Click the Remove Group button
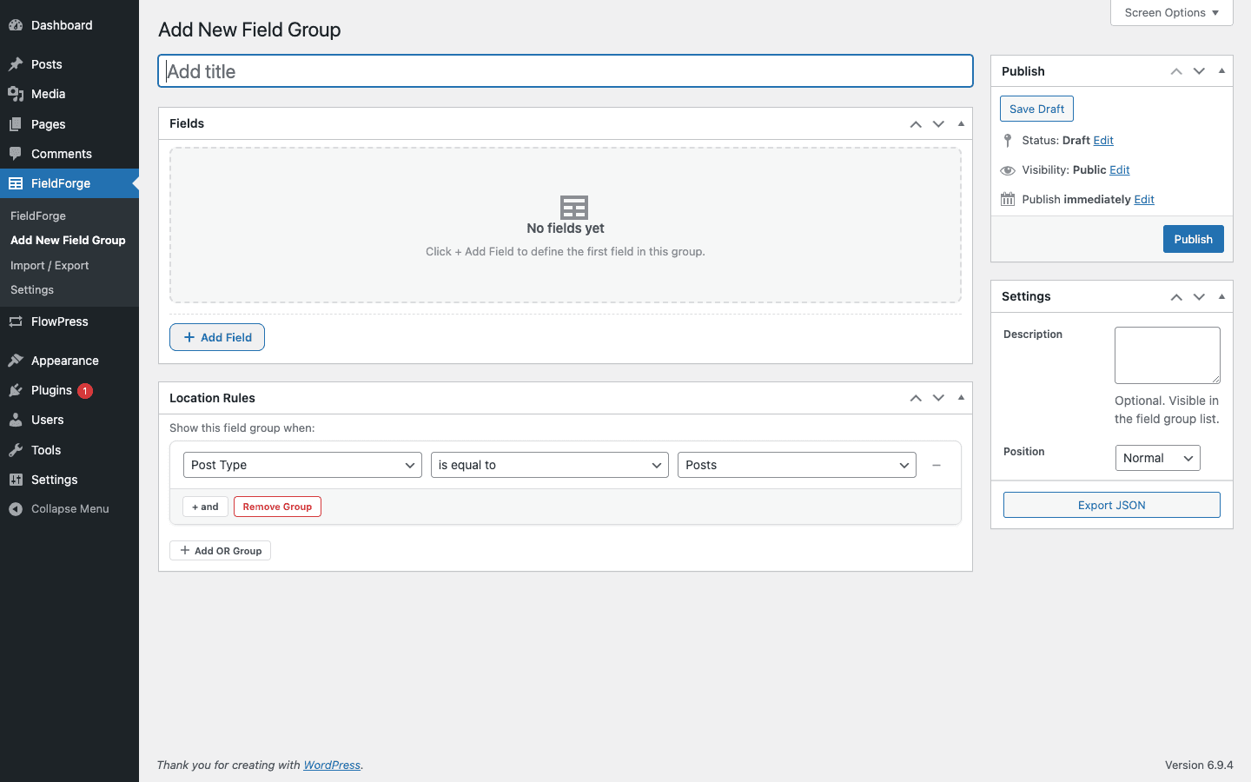The image size is (1251, 782). [x=277, y=507]
